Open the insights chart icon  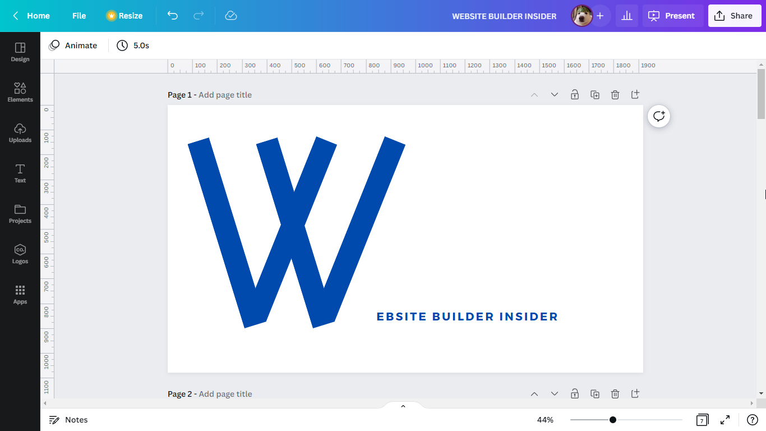point(627,16)
